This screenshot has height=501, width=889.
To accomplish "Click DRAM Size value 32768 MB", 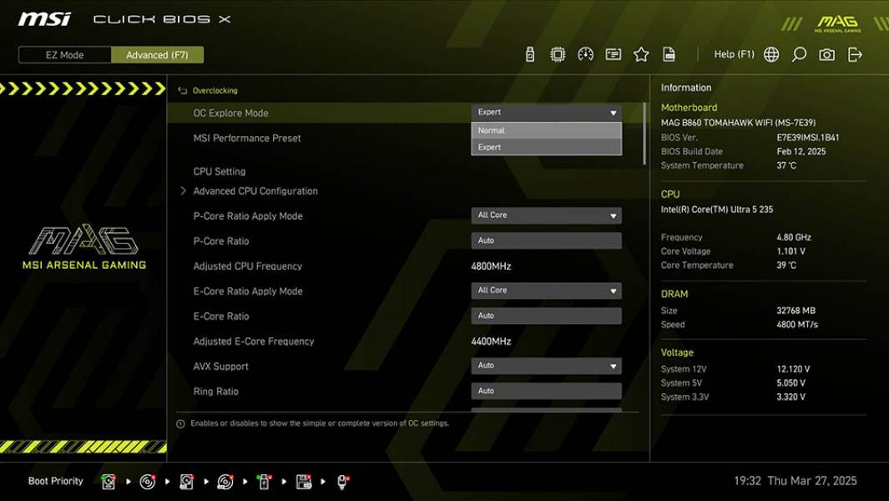I will (796, 311).
